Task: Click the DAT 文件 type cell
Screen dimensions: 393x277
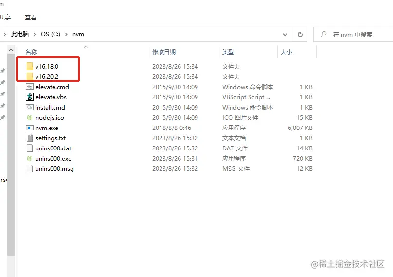Action: click(235, 148)
